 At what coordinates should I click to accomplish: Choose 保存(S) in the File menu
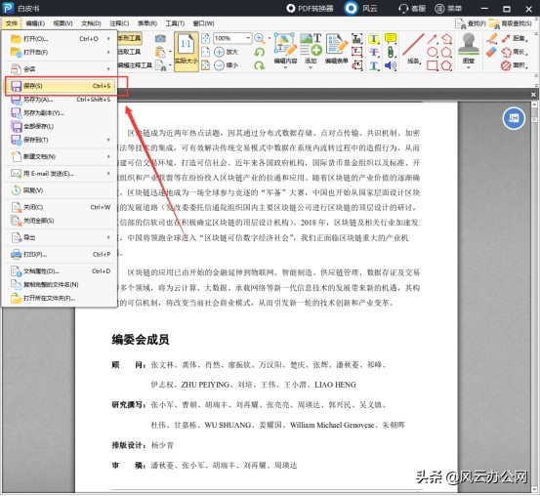click(60, 86)
